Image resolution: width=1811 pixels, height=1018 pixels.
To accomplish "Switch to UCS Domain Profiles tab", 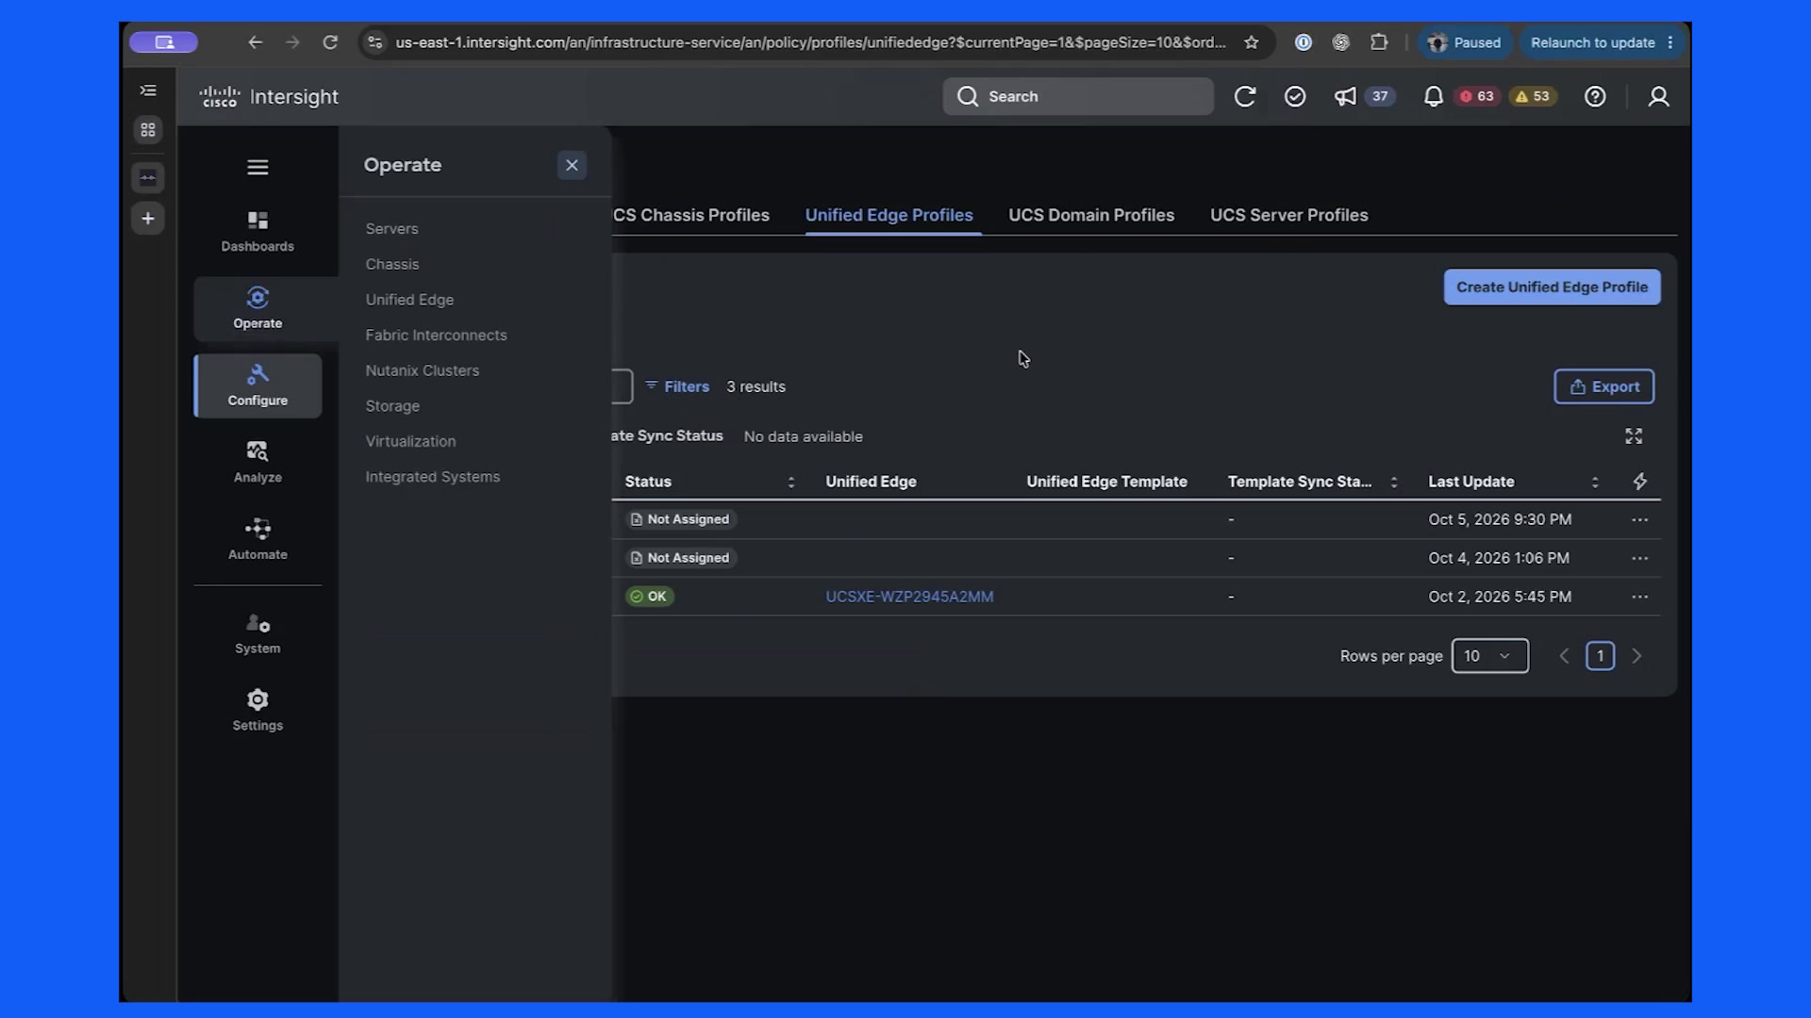I will coord(1091,215).
